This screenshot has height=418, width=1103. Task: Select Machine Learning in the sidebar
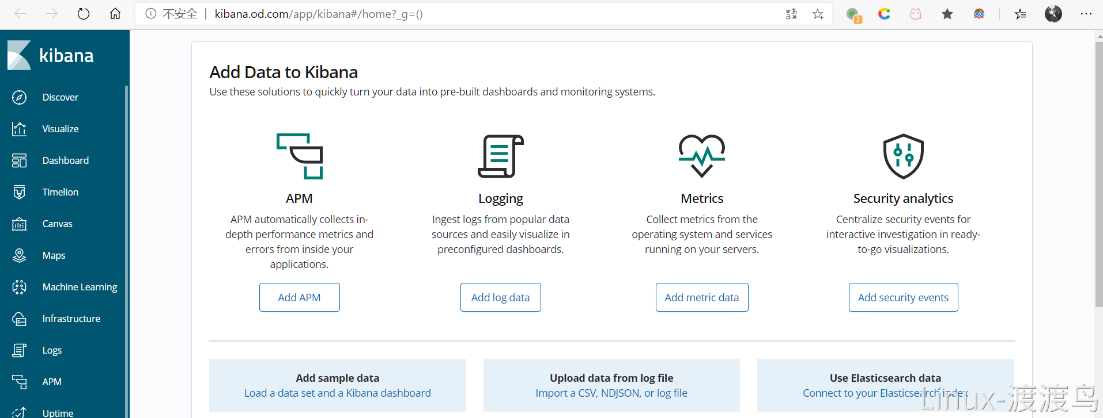click(80, 287)
